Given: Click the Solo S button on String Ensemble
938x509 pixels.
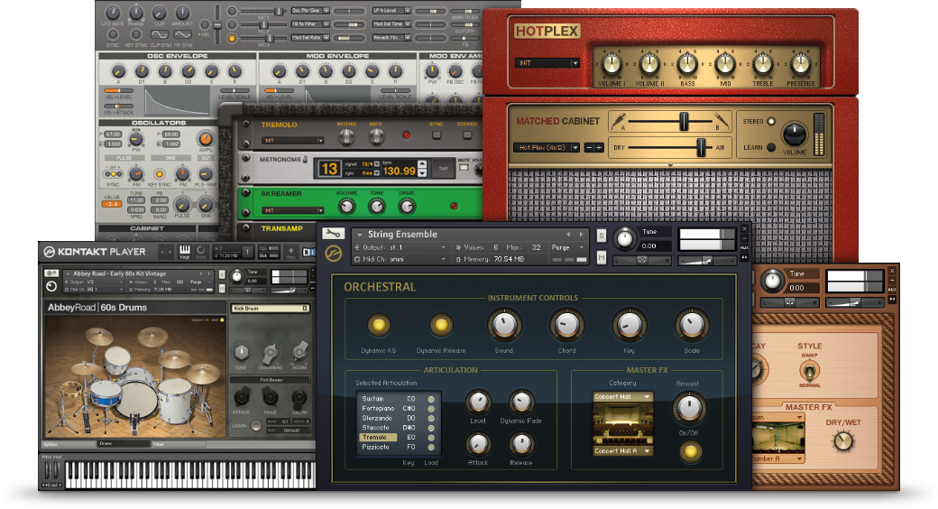Looking at the screenshot, I should coord(602,236).
